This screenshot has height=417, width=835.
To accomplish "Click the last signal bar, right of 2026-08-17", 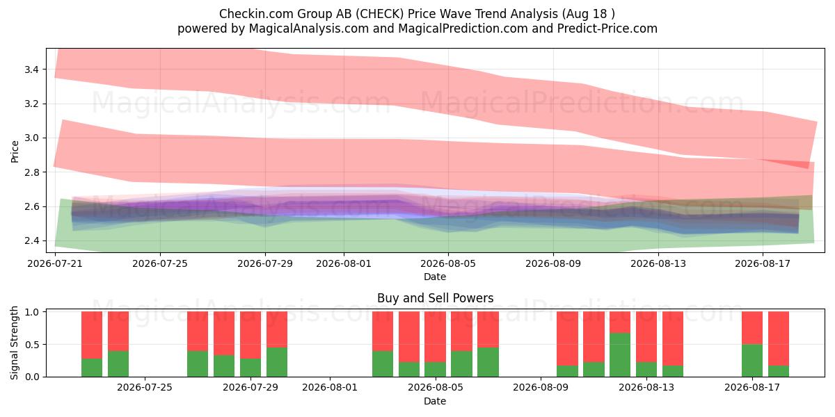I will pyautogui.click(x=779, y=344).
